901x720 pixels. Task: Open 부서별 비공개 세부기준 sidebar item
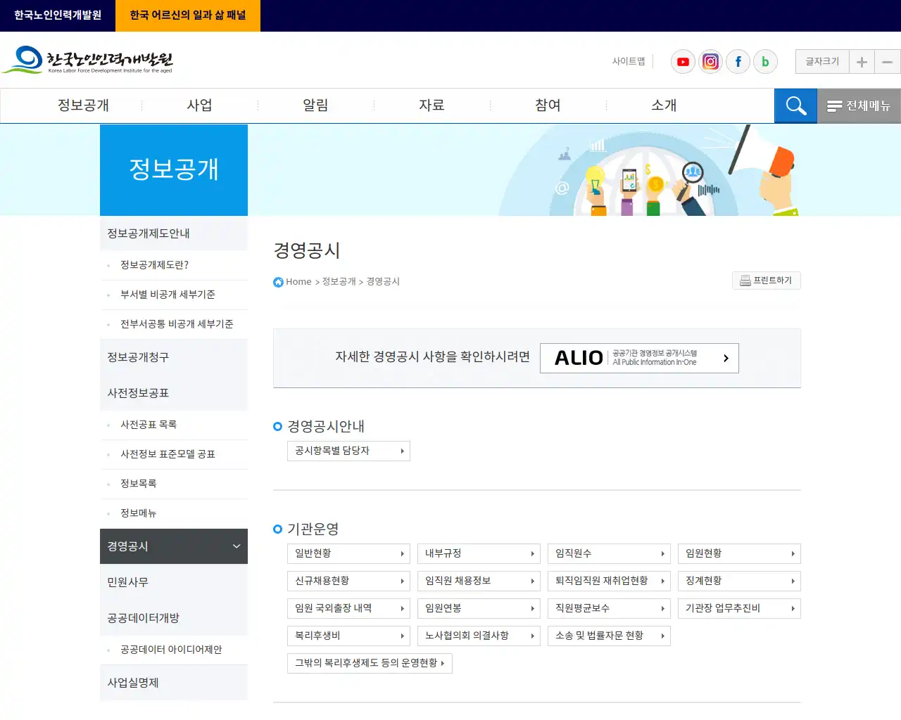pos(174,295)
